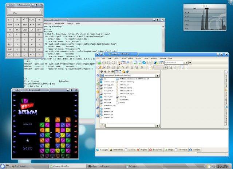Click the back arrow in file selector
Screen dimensions: 233x169
[x=105, y=71]
